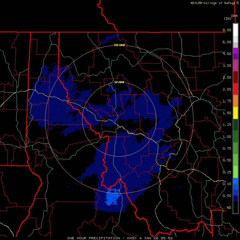The height and width of the screenshot is (240, 240).
Task: Click the 1.50 legend value
Action: click(227, 113)
